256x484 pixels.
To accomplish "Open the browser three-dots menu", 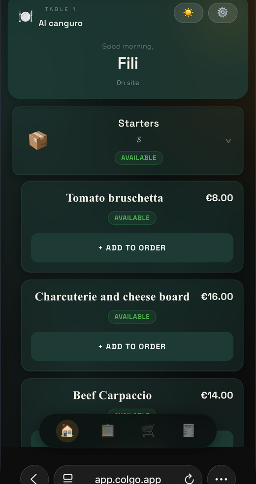I will point(221,479).
